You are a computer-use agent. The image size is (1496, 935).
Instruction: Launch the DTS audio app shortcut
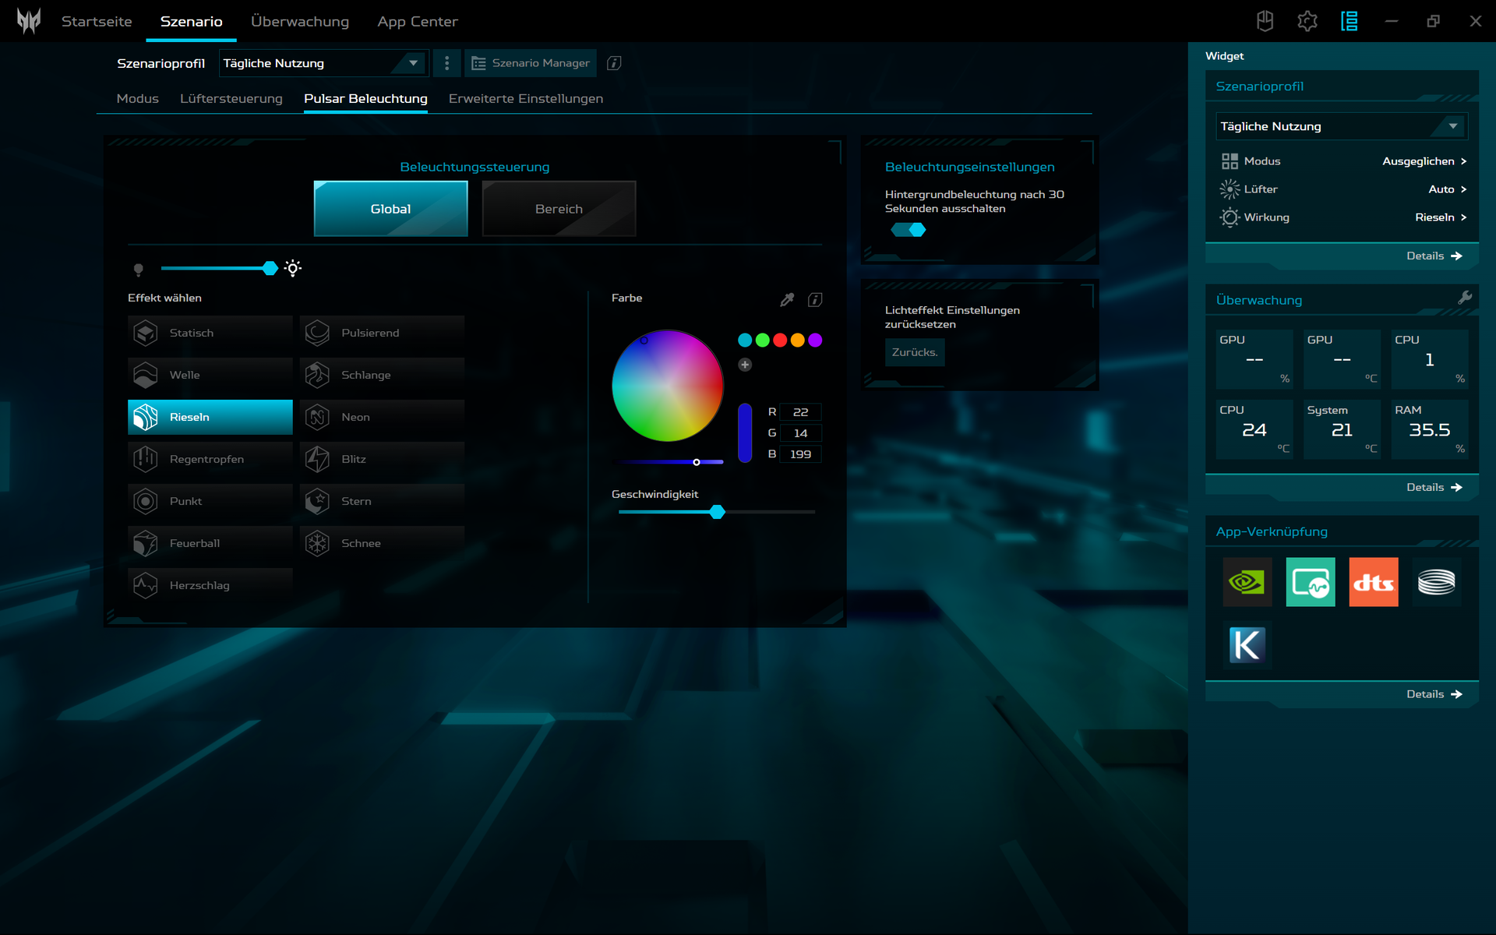click(x=1373, y=582)
